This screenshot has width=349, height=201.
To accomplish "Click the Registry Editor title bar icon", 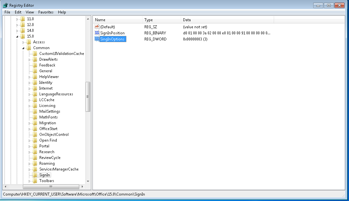I will point(5,5).
